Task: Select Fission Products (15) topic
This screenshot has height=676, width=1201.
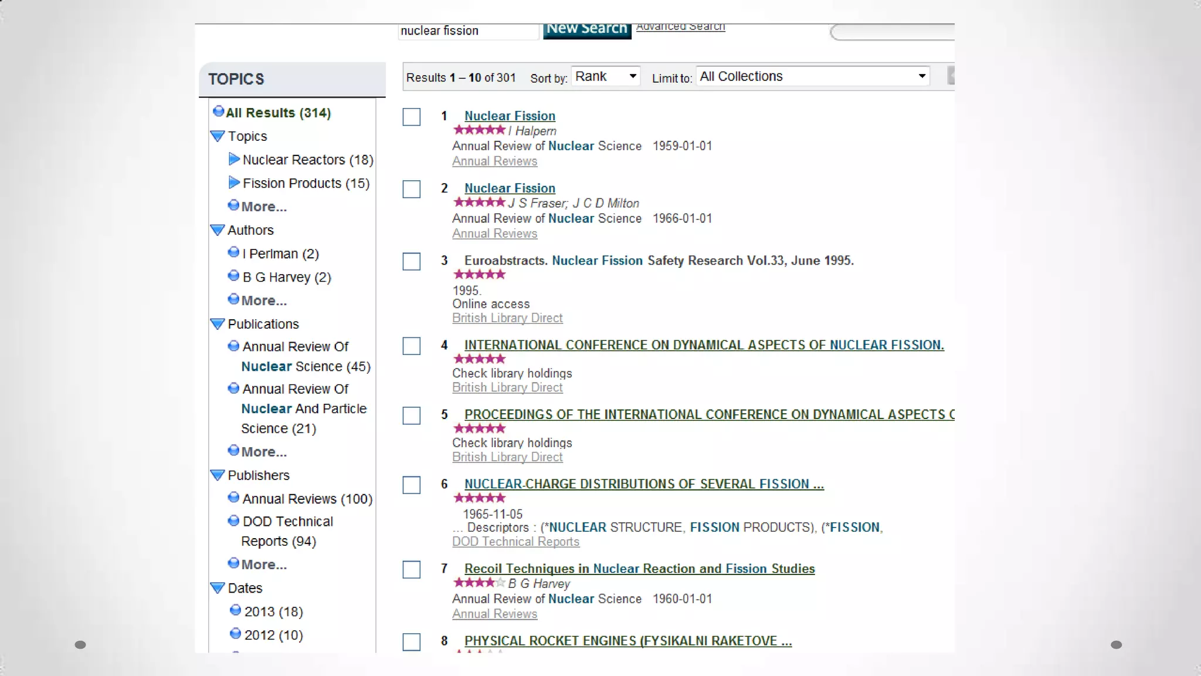Action: pyautogui.click(x=306, y=183)
